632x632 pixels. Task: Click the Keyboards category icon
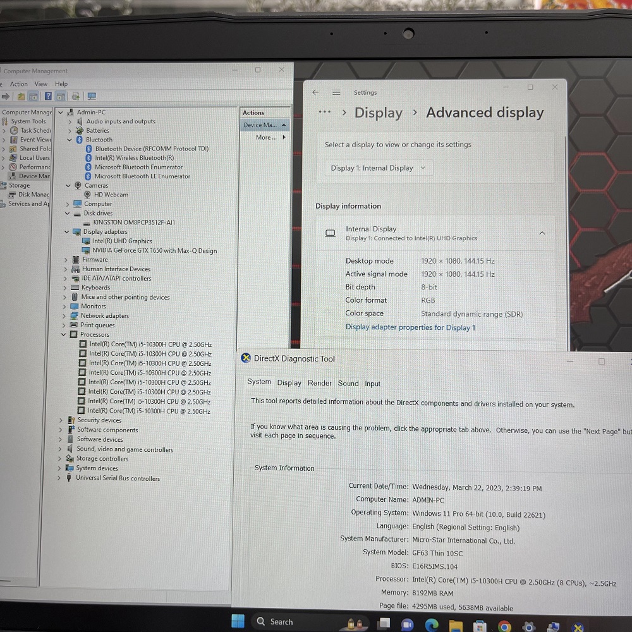[x=75, y=288]
